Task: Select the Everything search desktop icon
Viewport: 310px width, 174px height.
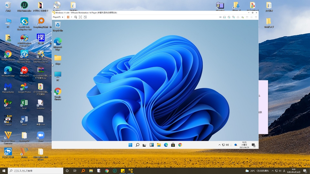Action: (x=41, y=23)
